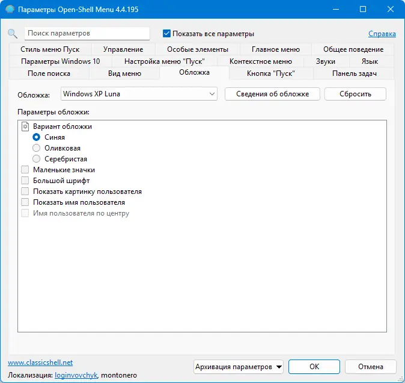The image size is (405, 383).
Task: Open Панель задач tab
Action: click(x=354, y=73)
